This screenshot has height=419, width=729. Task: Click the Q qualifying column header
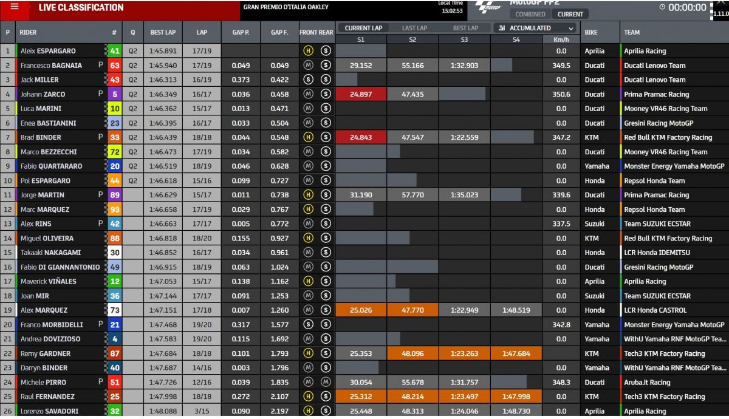click(132, 32)
